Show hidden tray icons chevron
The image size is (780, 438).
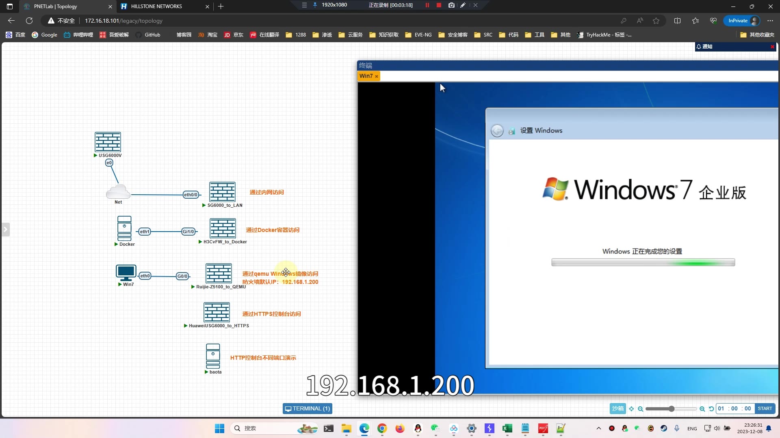[x=598, y=428]
